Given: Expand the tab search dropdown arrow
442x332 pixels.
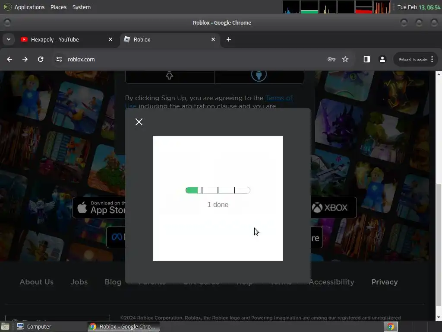Looking at the screenshot, I should tap(9, 39).
